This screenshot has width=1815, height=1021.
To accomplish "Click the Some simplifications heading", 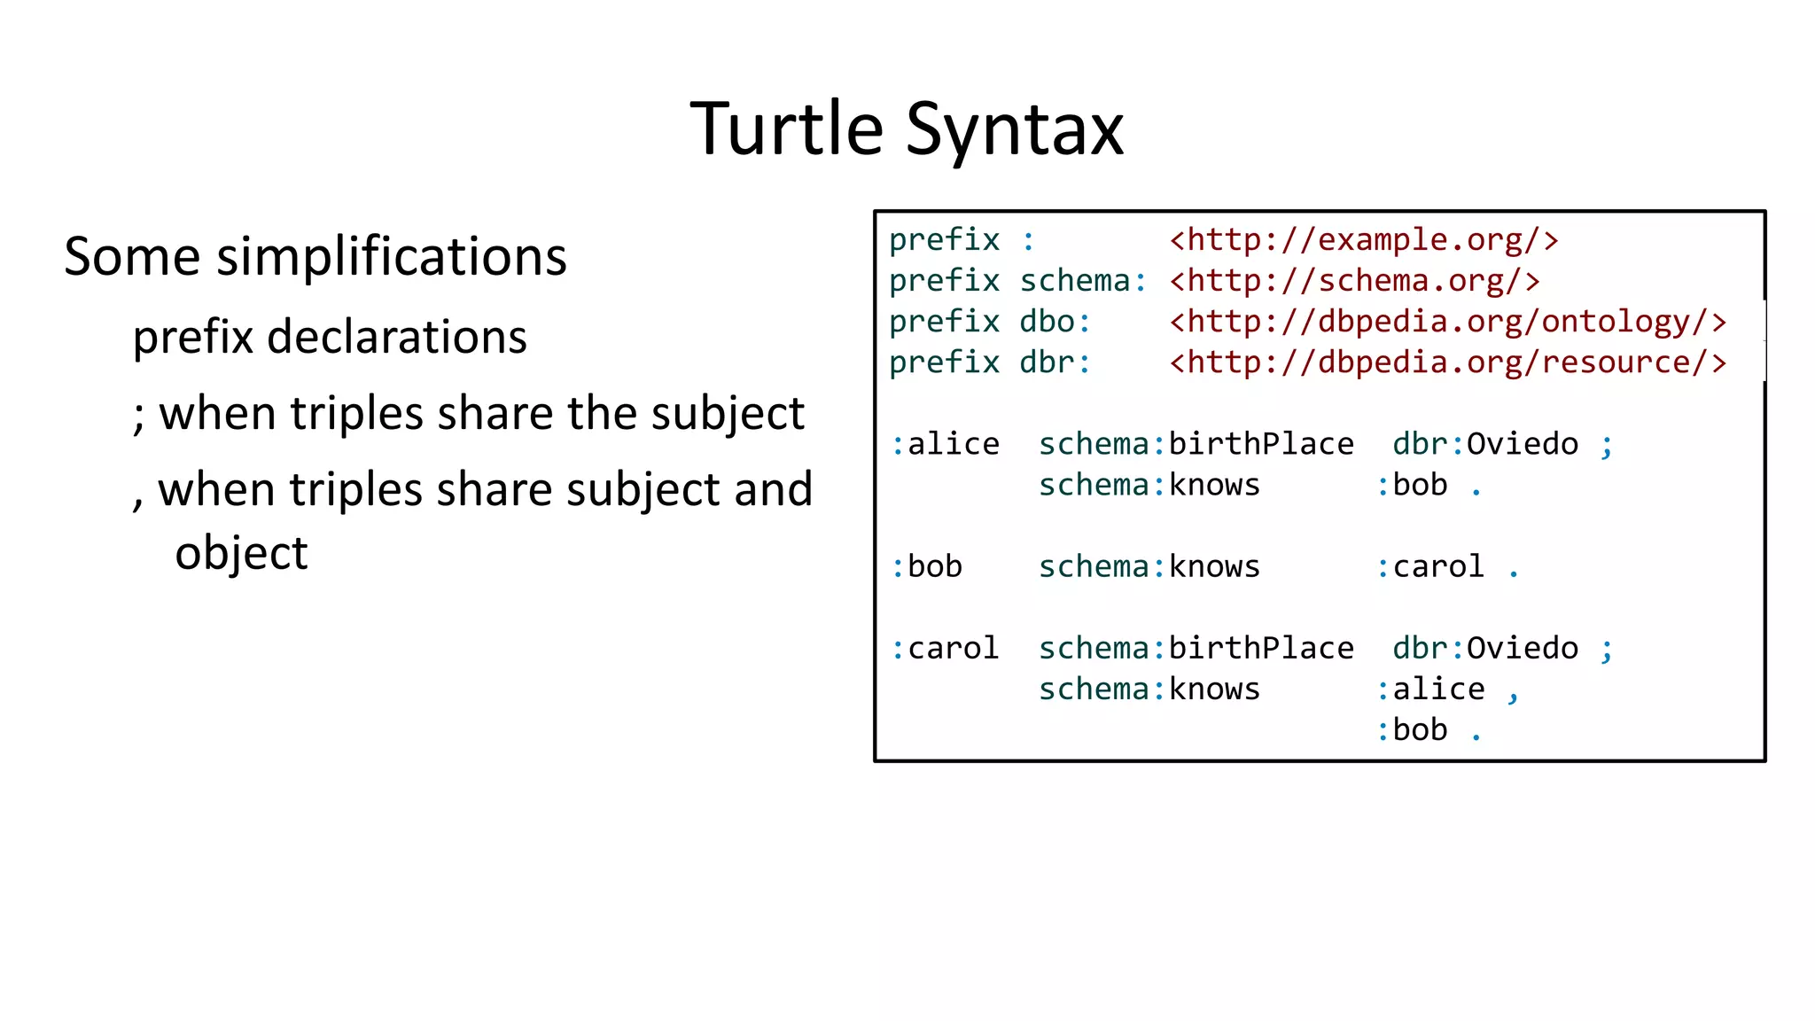I will [x=315, y=257].
